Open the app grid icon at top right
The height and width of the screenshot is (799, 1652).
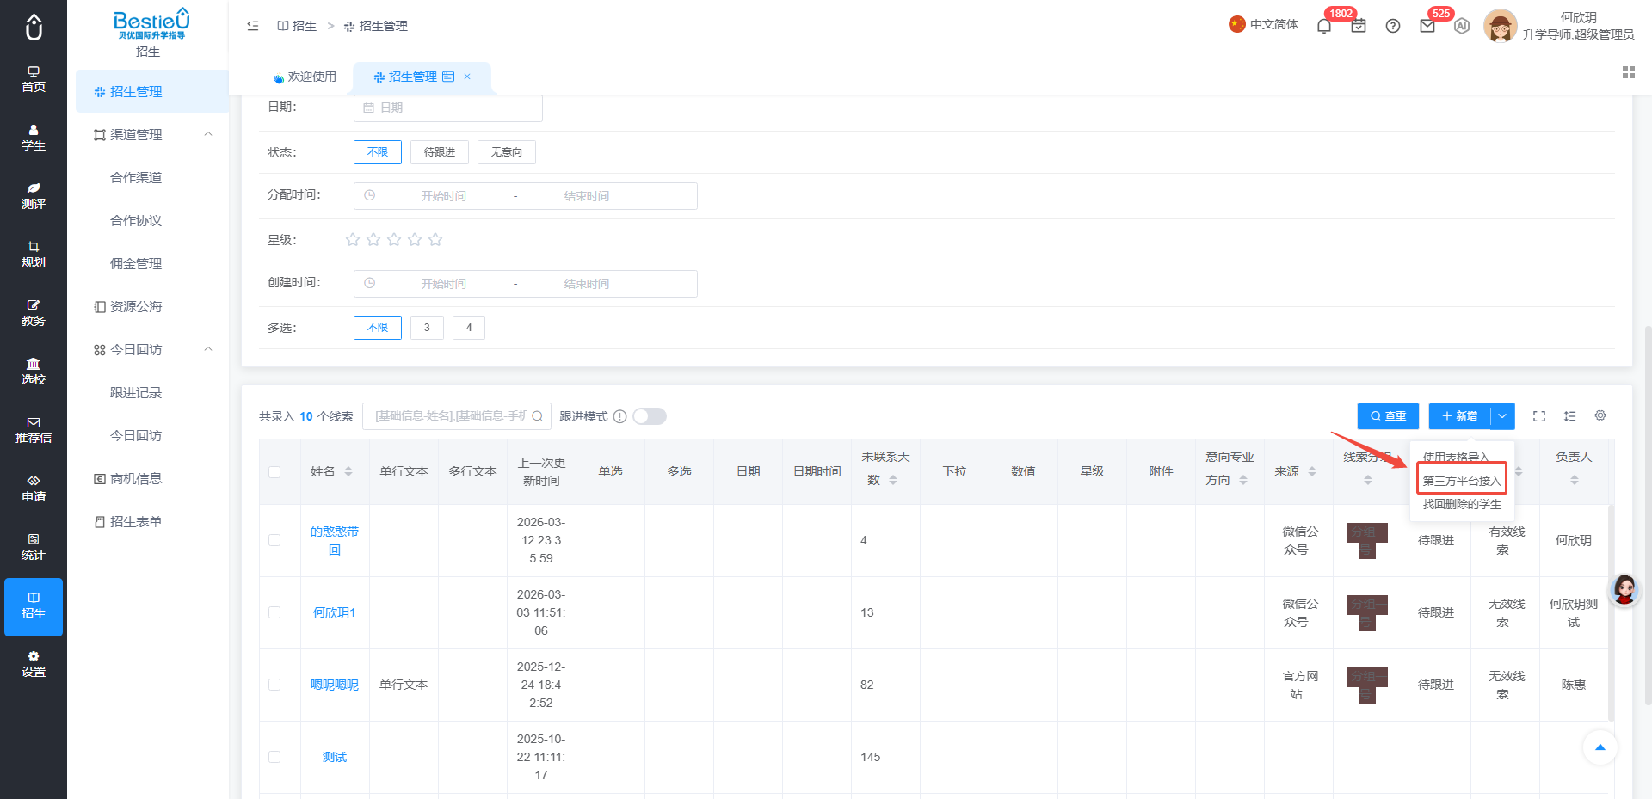coord(1629,72)
